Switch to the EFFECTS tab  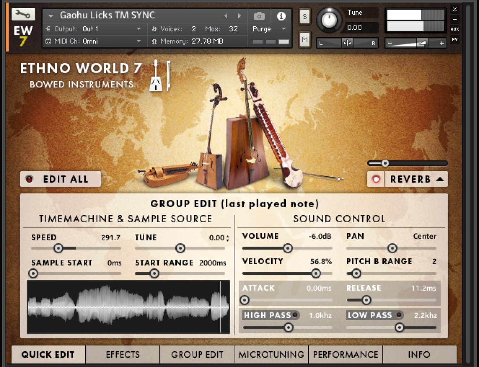[x=123, y=355]
